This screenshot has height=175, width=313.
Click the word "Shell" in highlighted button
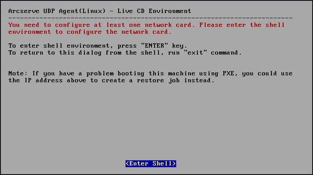(x=162, y=164)
